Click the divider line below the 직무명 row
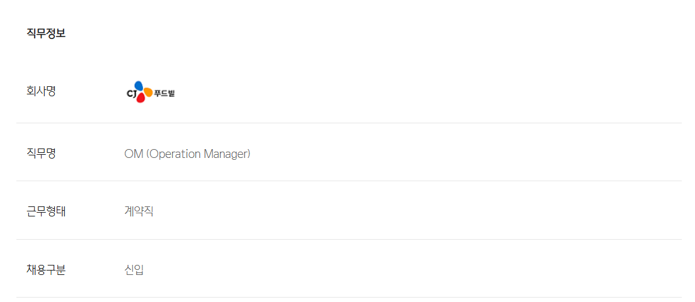This screenshot has height=302, width=695. pyautogui.click(x=349, y=181)
